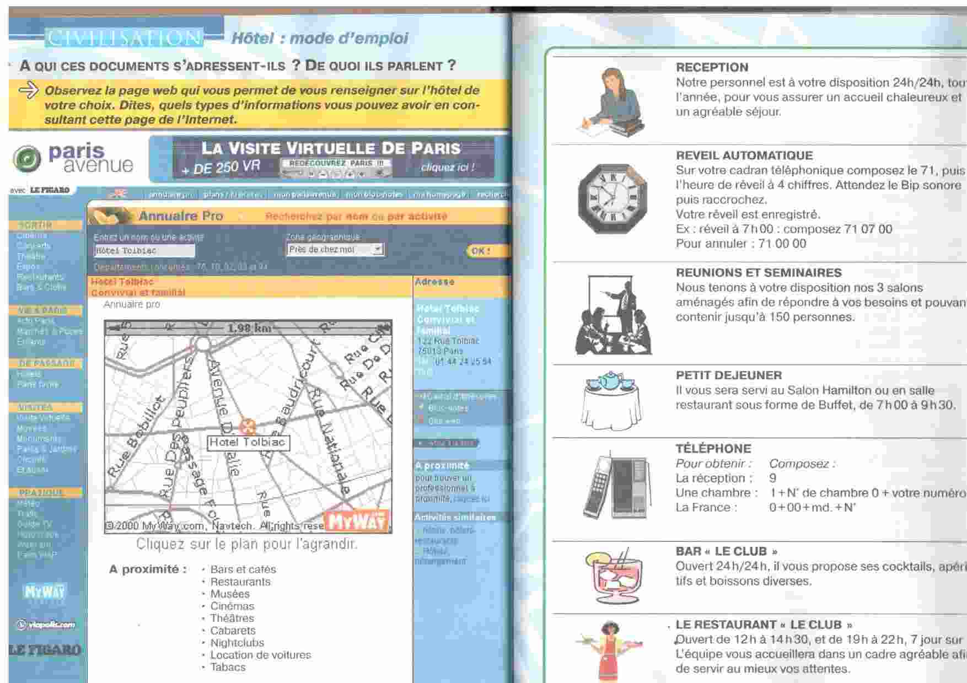Click the 1.98 km map scale bar

pos(248,328)
